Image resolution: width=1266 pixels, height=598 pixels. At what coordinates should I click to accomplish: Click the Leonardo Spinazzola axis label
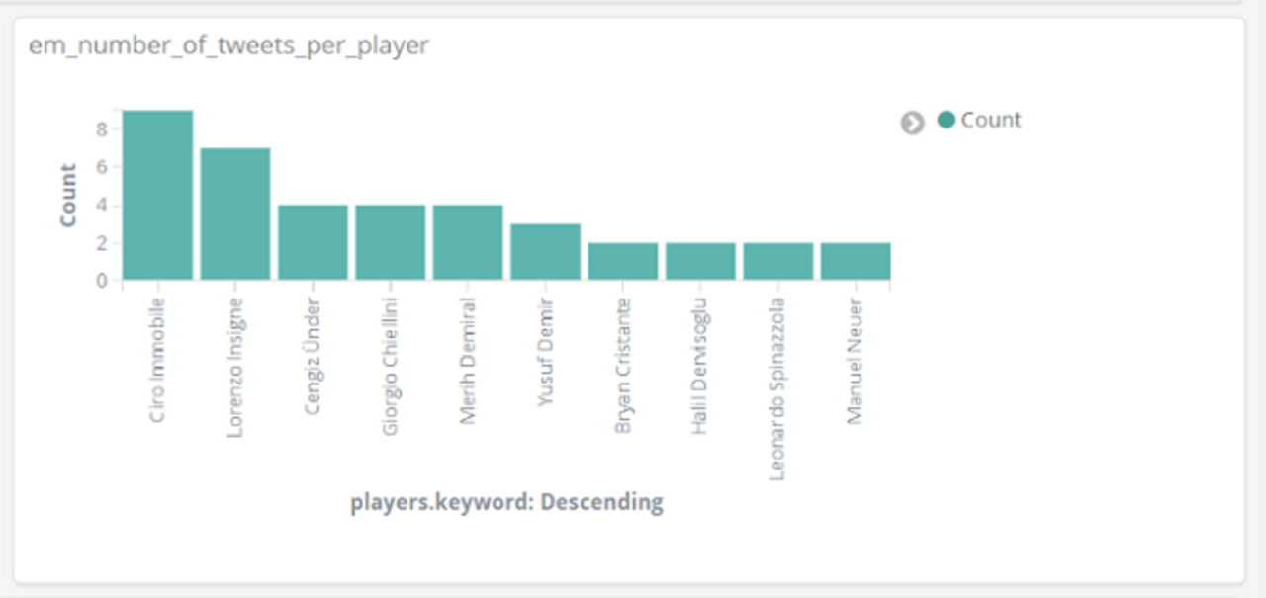[777, 389]
